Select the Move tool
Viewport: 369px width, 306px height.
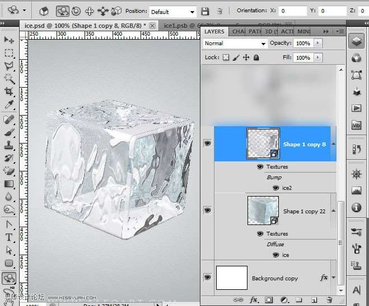9,40
